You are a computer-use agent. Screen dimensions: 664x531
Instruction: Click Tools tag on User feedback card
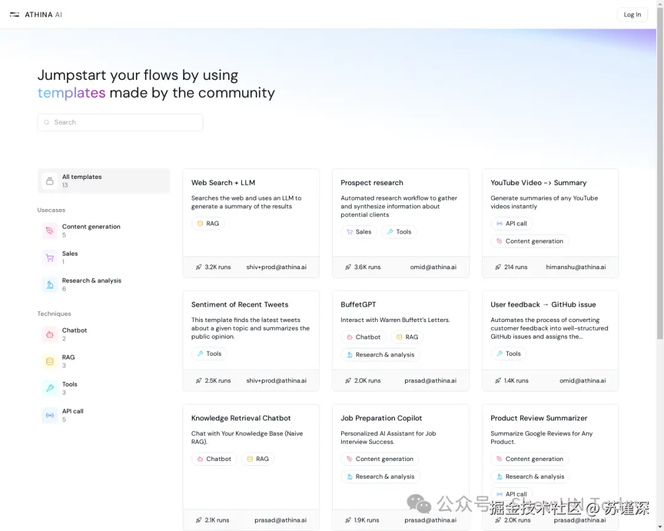coord(508,354)
